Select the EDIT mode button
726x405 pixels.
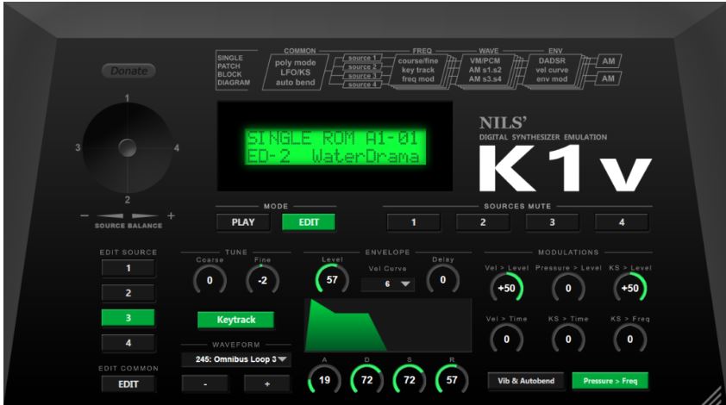[x=309, y=222]
